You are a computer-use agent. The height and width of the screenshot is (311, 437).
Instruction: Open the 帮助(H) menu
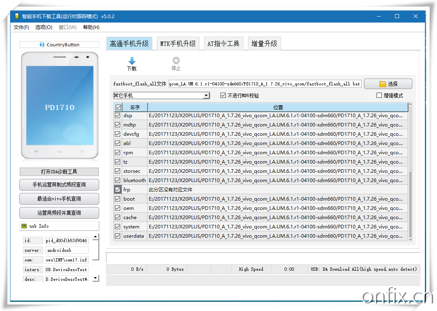tap(91, 27)
